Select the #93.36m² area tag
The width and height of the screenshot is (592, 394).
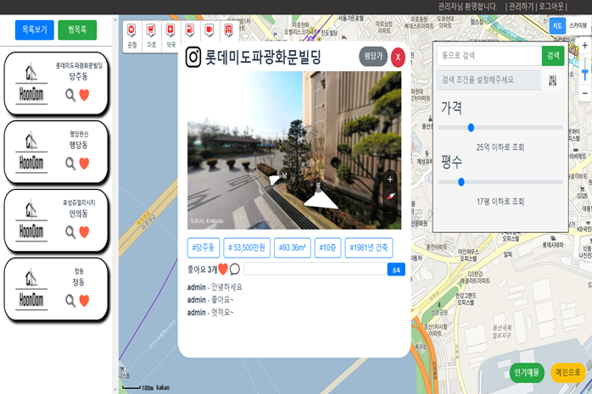(293, 247)
